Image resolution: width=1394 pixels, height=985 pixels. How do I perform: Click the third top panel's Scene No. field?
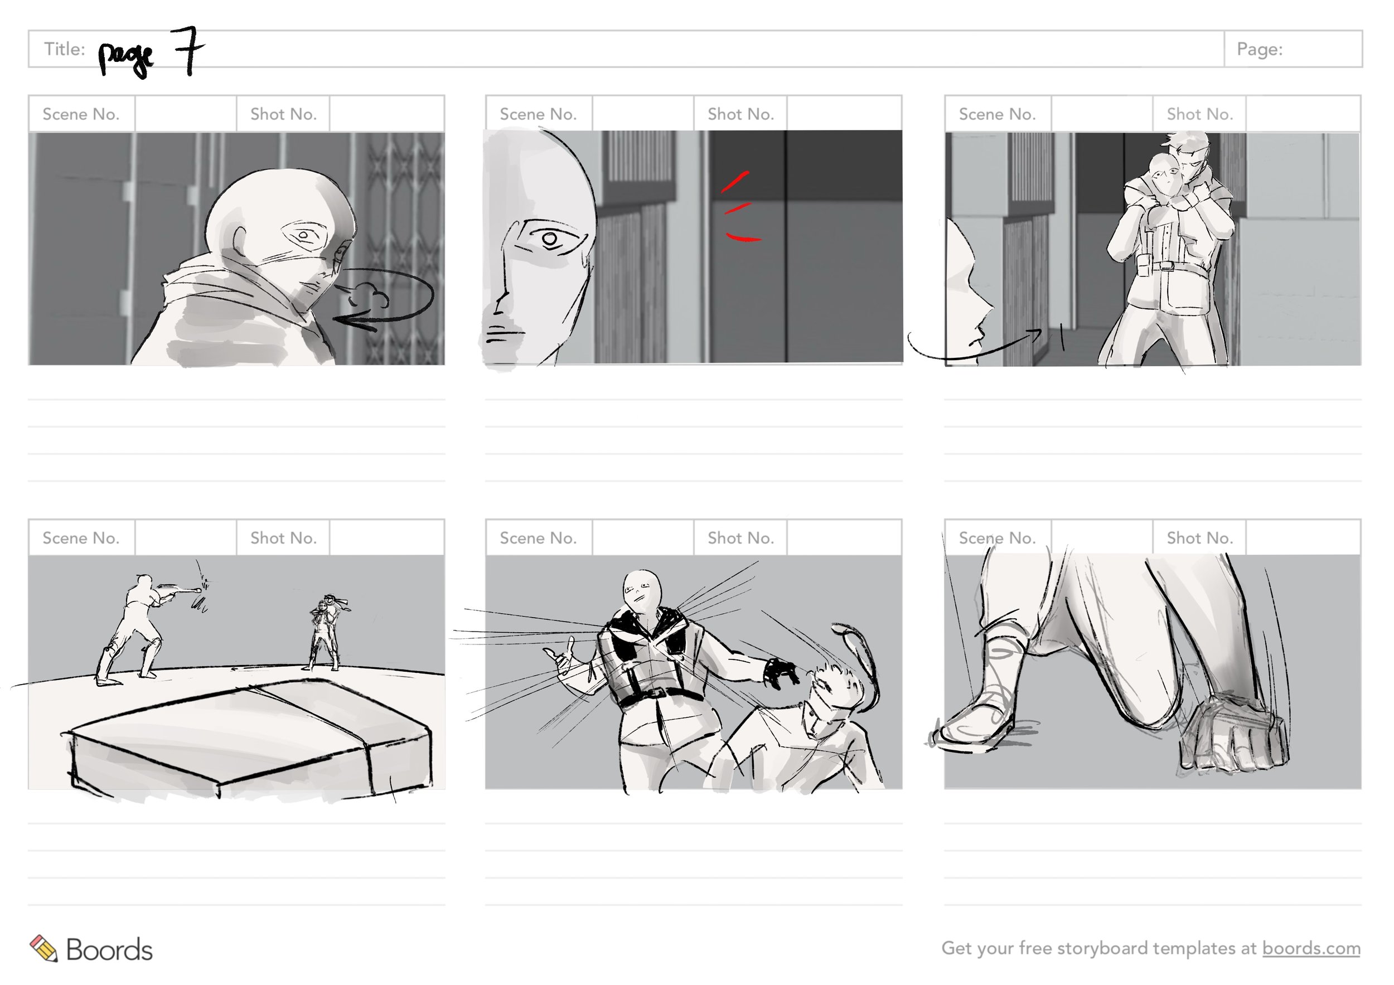[x=1101, y=114]
